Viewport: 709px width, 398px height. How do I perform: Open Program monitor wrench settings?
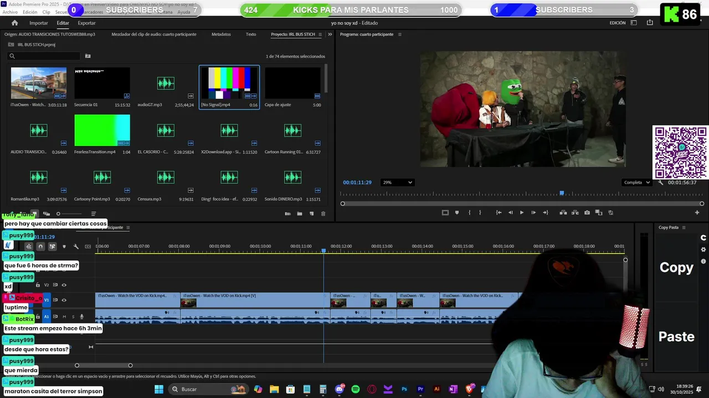tap(660, 182)
